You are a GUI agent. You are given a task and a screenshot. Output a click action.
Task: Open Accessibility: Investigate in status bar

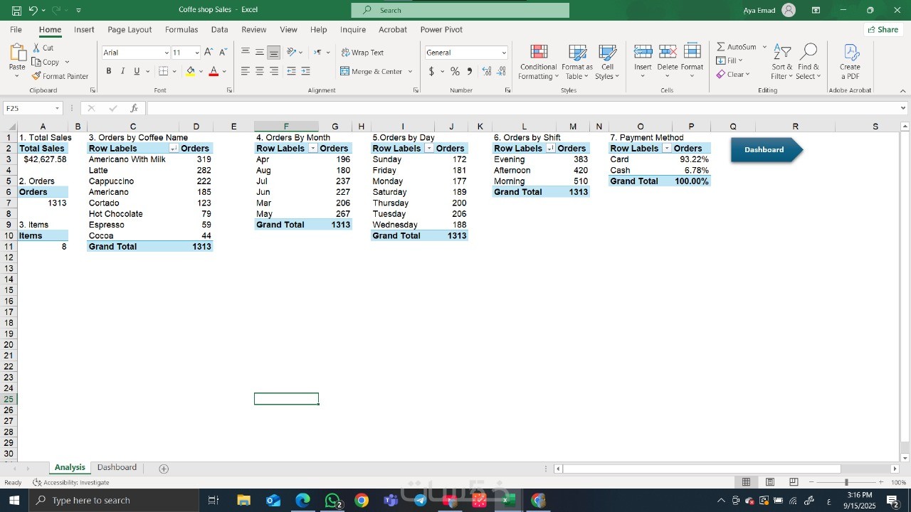click(71, 483)
